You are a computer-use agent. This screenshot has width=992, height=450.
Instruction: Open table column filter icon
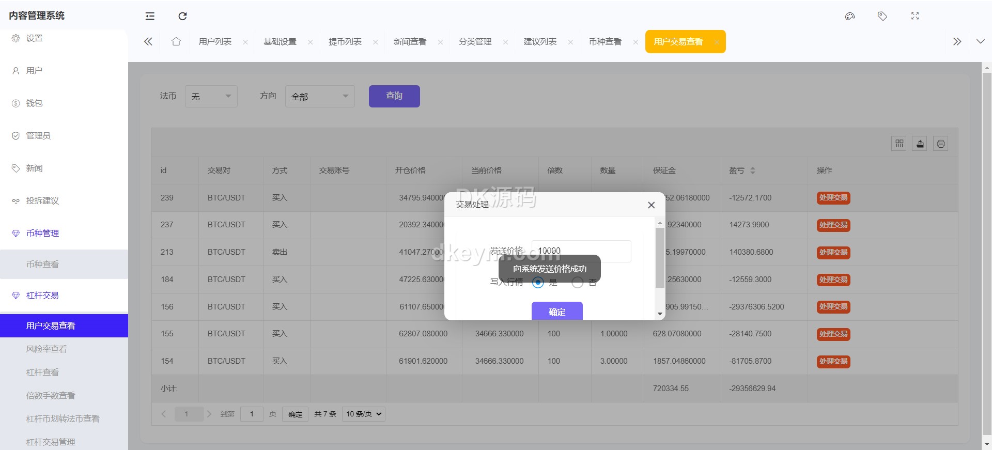pyautogui.click(x=899, y=144)
